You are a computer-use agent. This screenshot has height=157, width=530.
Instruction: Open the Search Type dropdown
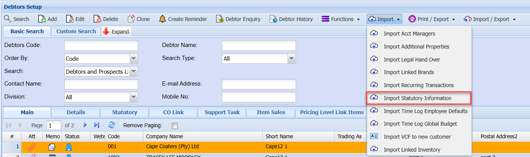[x=291, y=58]
